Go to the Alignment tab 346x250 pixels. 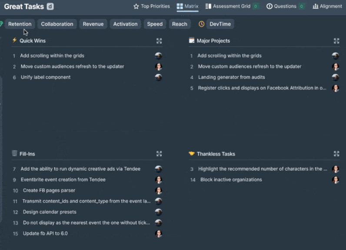click(x=327, y=7)
